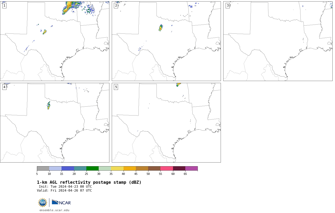Click the tan 45-50 dBZ swatch

tap(142, 168)
